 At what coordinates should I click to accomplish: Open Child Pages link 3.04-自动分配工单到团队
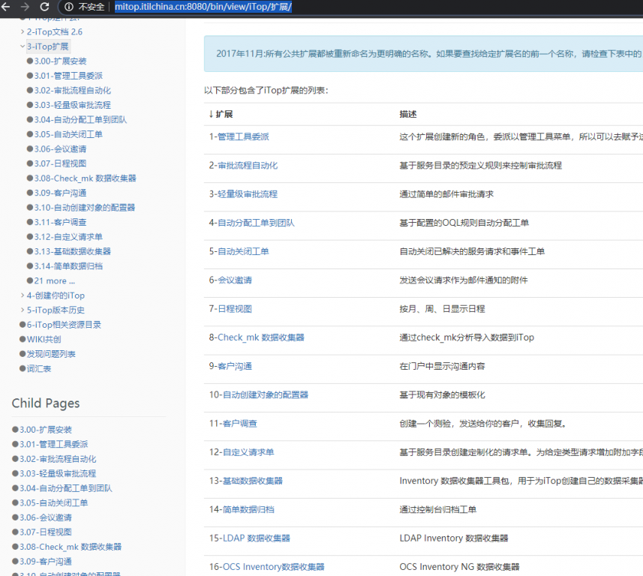(x=65, y=488)
